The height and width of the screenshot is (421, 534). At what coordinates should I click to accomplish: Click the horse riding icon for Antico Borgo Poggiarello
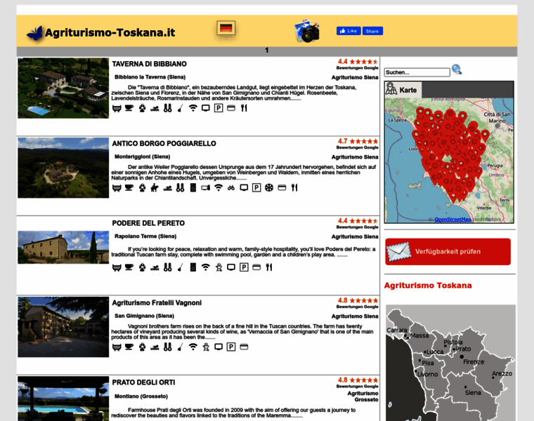click(x=155, y=188)
